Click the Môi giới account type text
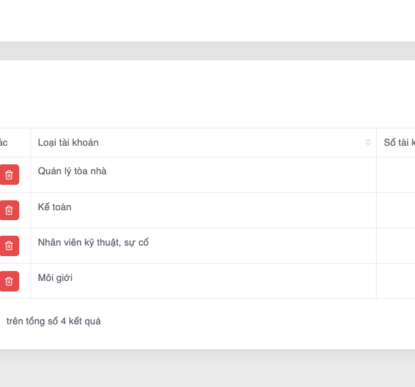The width and height of the screenshot is (415, 387). [x=55, y=278]
